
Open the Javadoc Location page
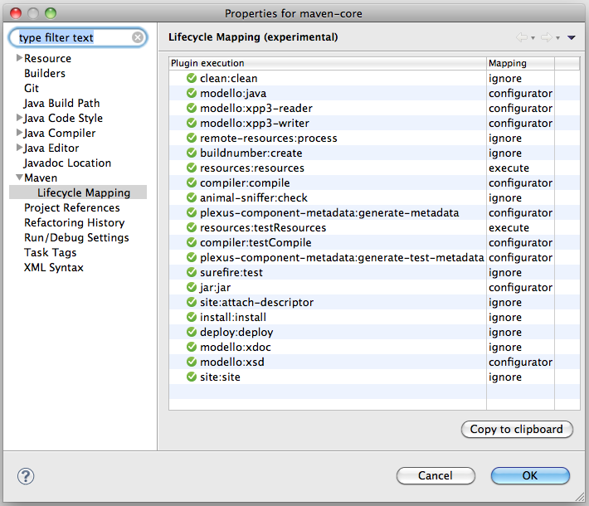pyautogui.click(x=68, y=163)
